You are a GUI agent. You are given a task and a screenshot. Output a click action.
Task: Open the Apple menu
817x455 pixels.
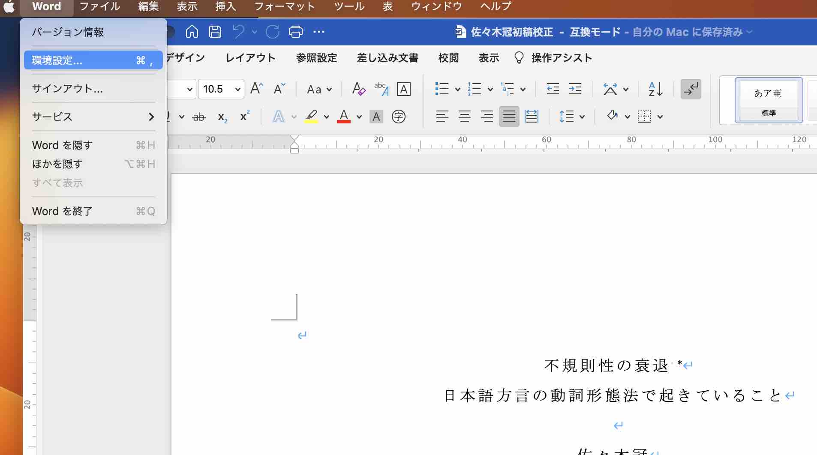[9, 6]
